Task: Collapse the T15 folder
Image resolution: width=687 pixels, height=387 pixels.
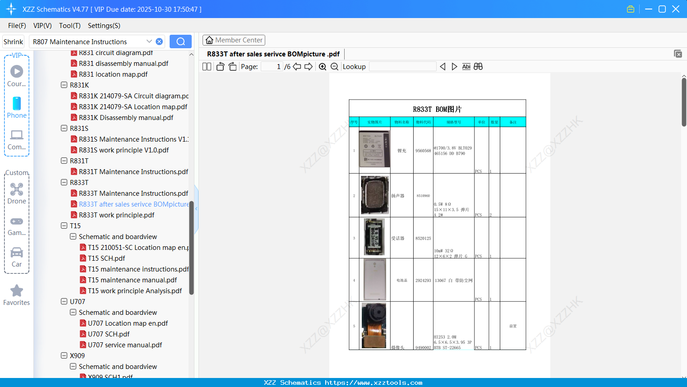Action: (x=64, y=226)
